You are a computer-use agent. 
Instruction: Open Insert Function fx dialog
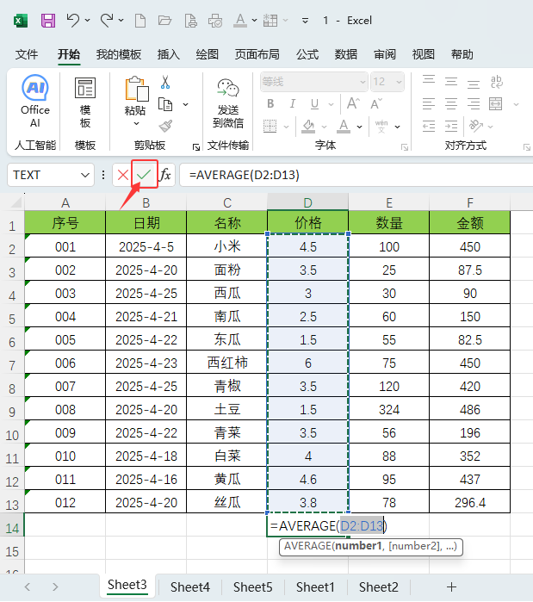(x=165, y=175)
